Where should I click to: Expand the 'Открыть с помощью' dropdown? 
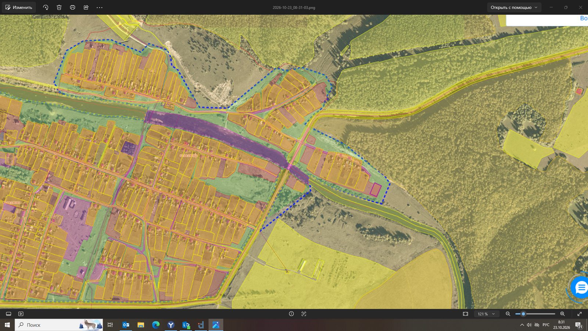click(514, 7)
